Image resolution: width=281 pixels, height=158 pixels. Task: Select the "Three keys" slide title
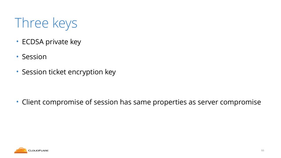tap(46, 23)
